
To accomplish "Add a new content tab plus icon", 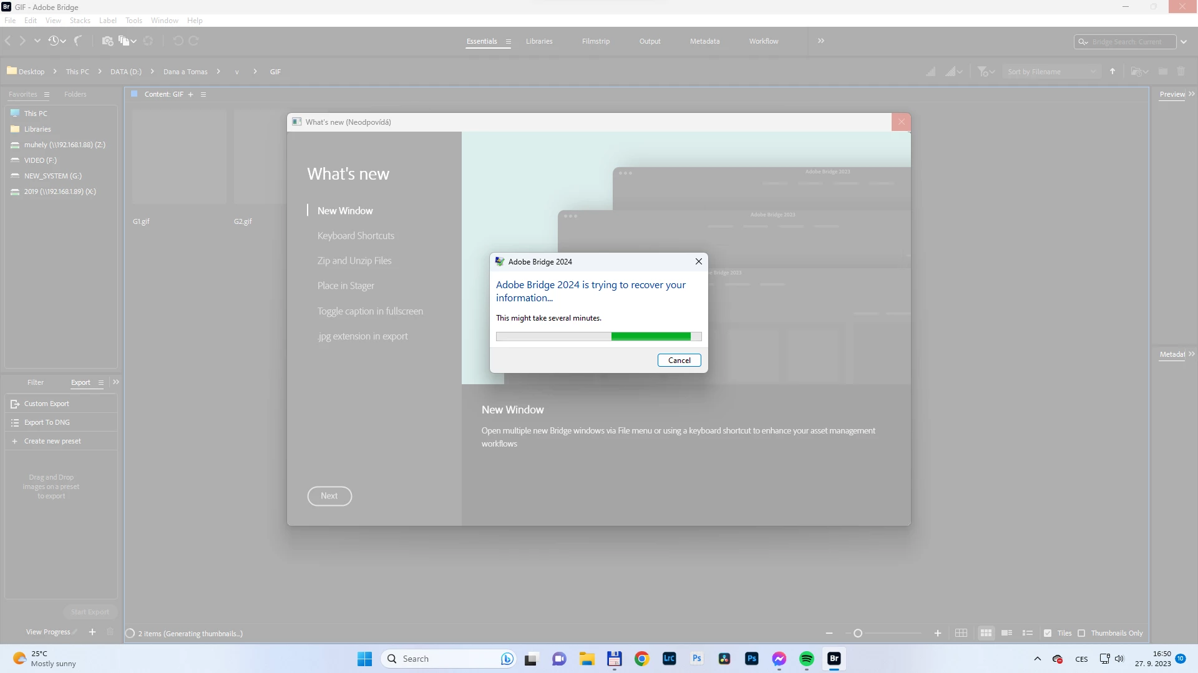I will point(191,95).
